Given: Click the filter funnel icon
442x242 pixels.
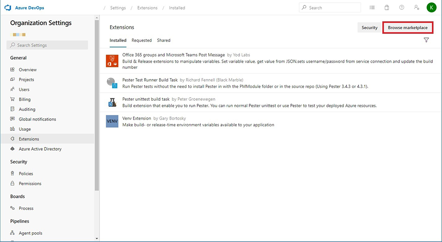Looking at the screenshot, I should click(426, 40).
